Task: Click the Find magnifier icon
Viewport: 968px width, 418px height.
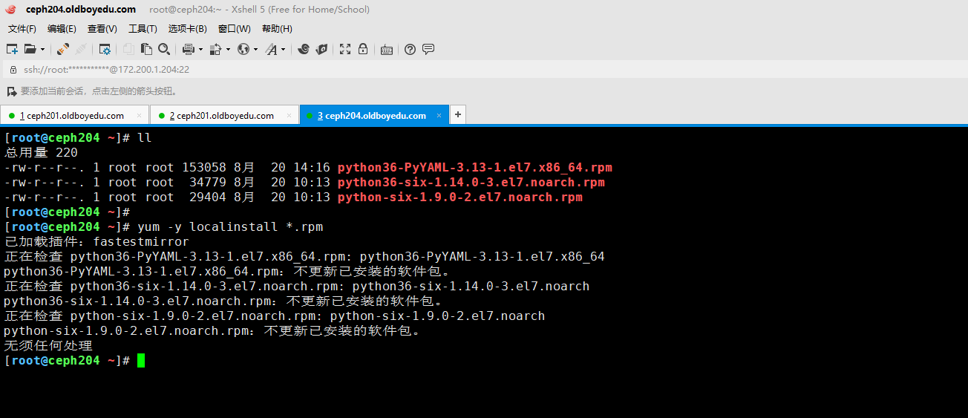Action: pos(163,49)
